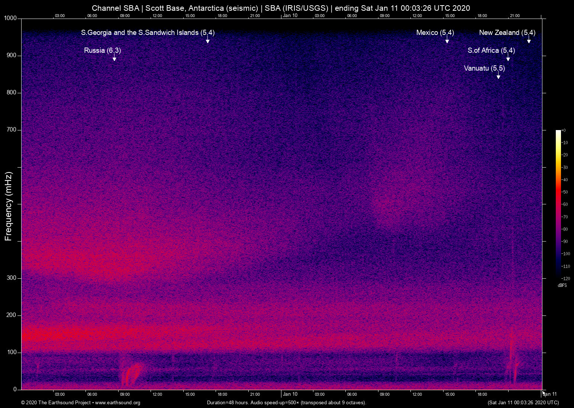Select the Russia (6.3) event marker
The image size is (574, 408).
click(102, 50)
